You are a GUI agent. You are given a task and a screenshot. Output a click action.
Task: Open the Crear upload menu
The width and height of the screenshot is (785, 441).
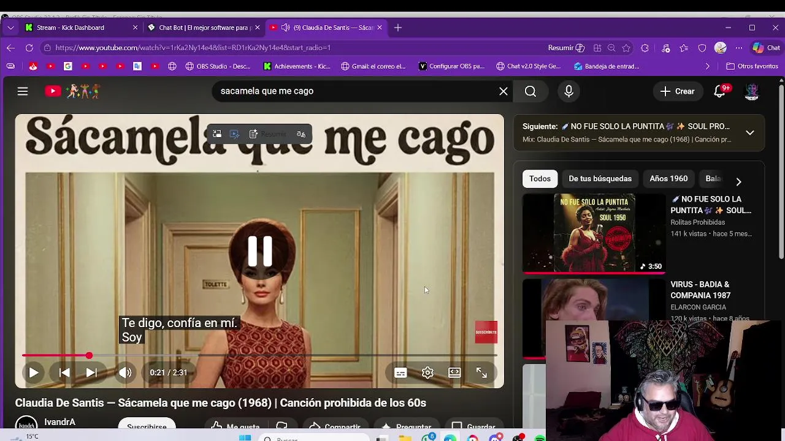[x=677, y=91]
